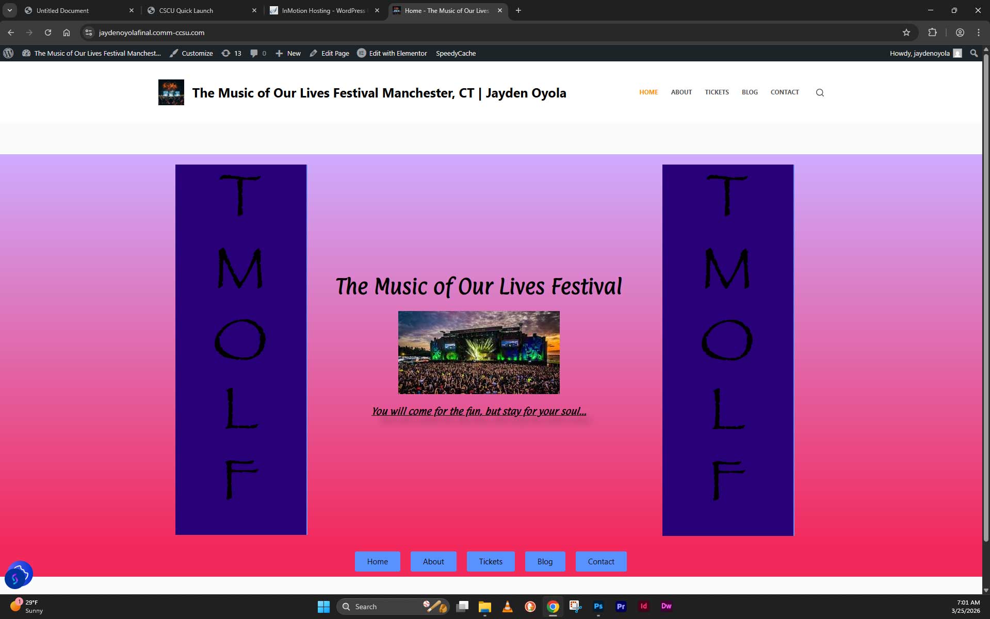Select TICKETS in the header navigation

717,92
